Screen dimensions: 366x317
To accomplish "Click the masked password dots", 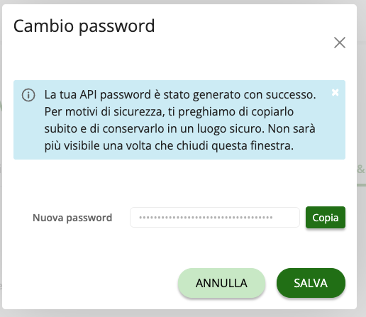I will pyautogui.click(x=206, y=218).
